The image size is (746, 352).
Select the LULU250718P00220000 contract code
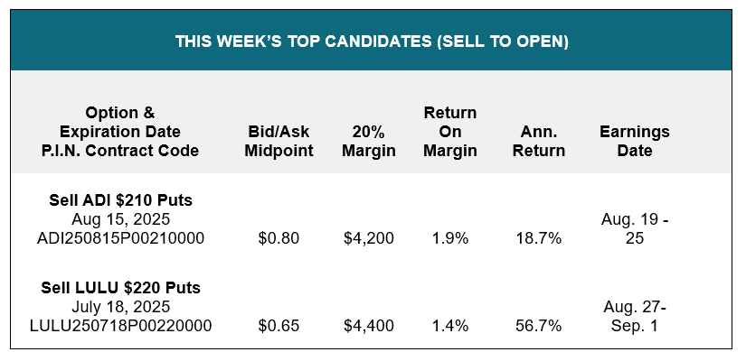point(121,326)
